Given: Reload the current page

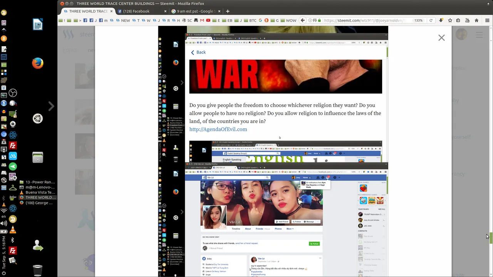Looking at the screenshot, I should click(x=431, y=20).
